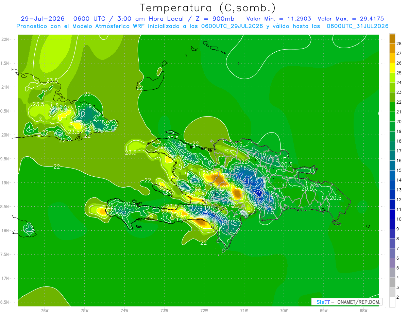This screenshot has width=408, height=315.
Task: Click the "9" value on the color scale
Action: [x=398, y=229]
